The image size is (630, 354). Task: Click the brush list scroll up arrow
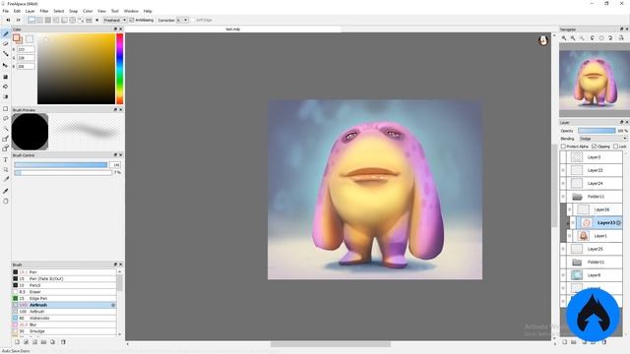(119, 271)
